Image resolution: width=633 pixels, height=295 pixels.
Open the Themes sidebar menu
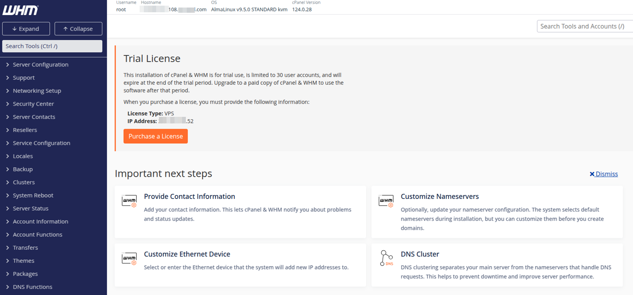tap(24, 261)
